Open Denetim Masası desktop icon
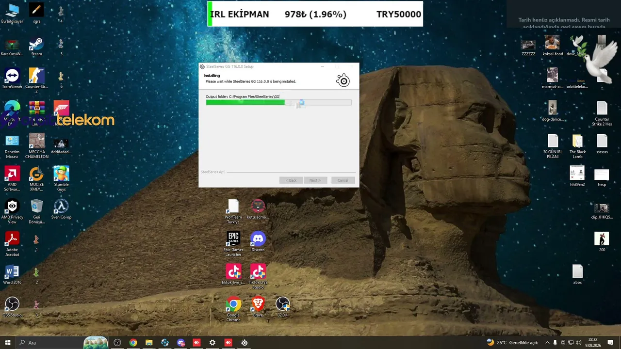The image size is (621, 349). (x=12, y=146)
